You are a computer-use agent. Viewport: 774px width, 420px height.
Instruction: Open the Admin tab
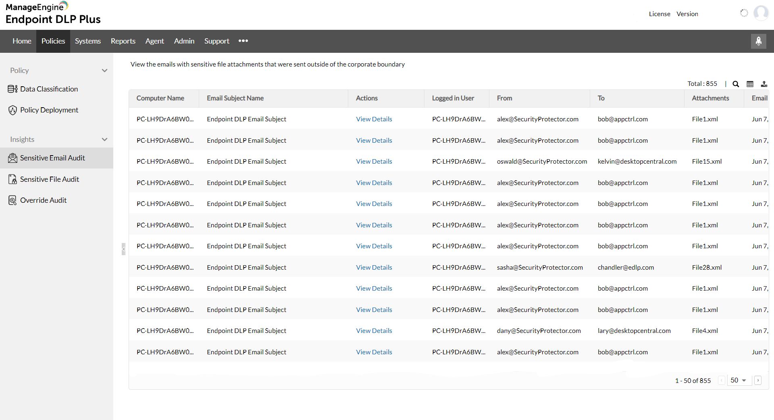click(x=184, y=41)
